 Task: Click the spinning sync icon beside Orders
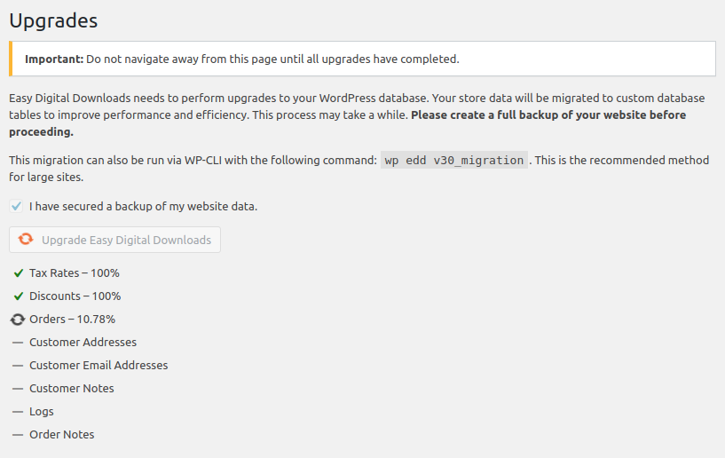18,320
